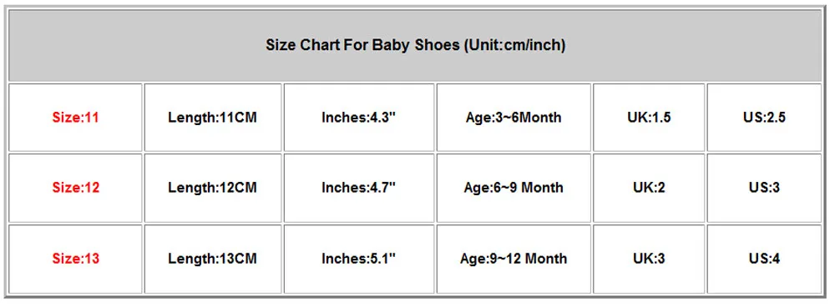835x307 pixels.
Task: Click the Inches:4.3" cell
Action: [x=359, y=118]
